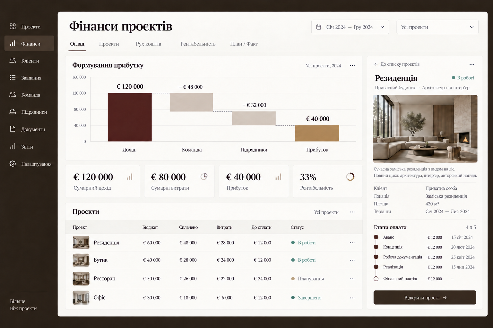Open row menu for Бутик project

(352, 260)
